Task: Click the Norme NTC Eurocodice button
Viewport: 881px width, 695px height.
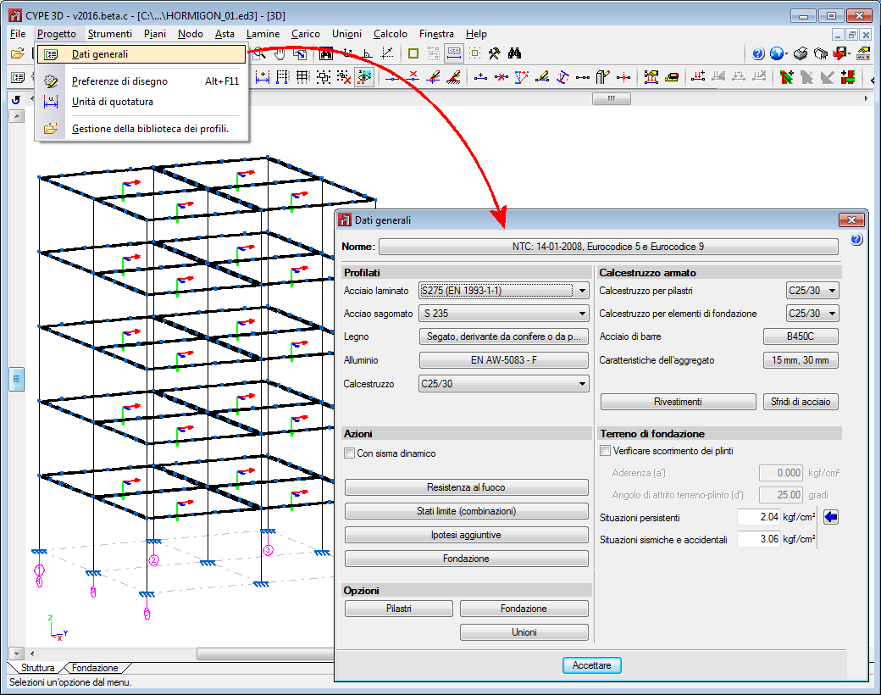Action: tap(608, 247)
